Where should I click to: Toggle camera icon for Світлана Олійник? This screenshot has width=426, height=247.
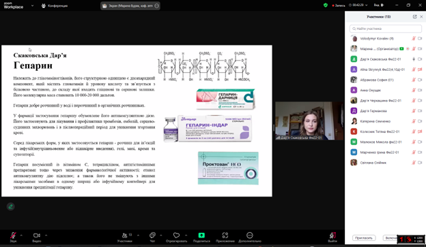pyautogui.click(x=420, y=163)
